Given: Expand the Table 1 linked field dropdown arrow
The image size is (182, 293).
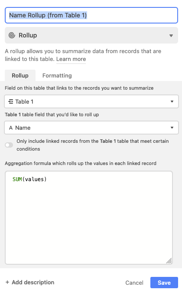Looking at the screenshot, I should (x=172, y=101).
